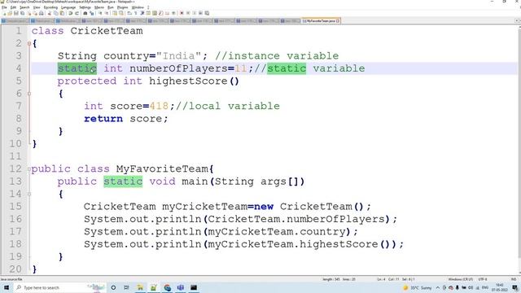Open the notification center icon
521x293 pixels.
pyautogui.click(x=514, y=287)
